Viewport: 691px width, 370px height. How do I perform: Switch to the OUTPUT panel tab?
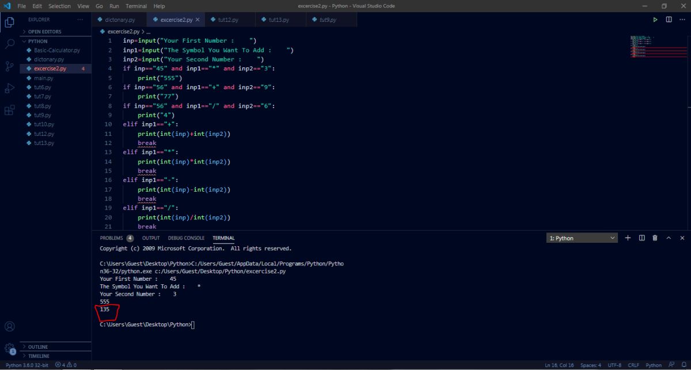pos(151,238)
